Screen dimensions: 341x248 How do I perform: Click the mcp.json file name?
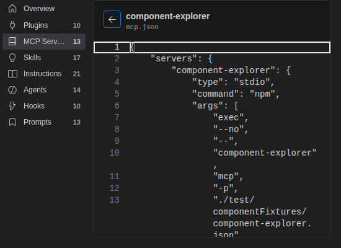pyautogui.click(x=142, y=27)
